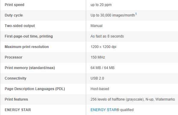Open footnote 1 after images/month
Screen dimensions: 178x115
click(136, 14)
